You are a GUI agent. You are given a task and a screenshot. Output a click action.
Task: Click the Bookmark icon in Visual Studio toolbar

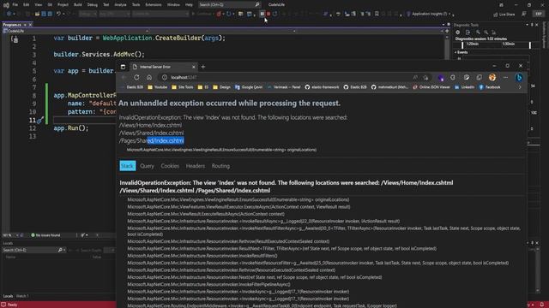coord(377,14)
